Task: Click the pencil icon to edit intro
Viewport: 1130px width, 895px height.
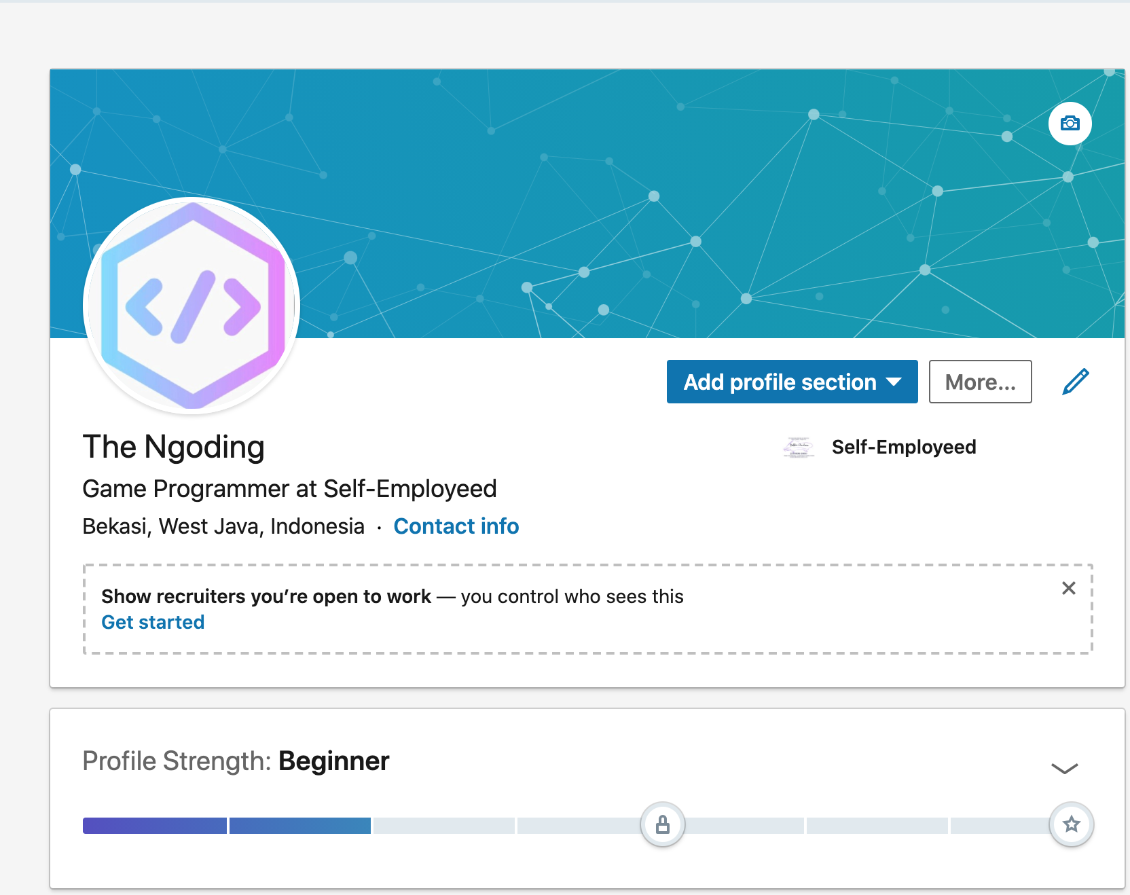Action: click(1075, 382)
